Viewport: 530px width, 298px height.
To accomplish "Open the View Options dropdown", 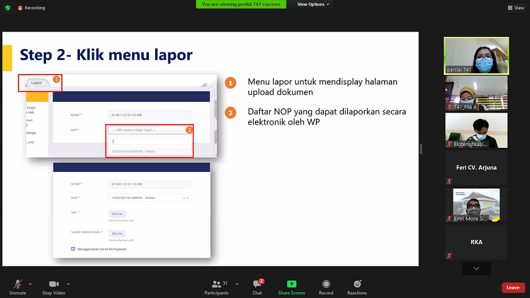I will point(314,4).
